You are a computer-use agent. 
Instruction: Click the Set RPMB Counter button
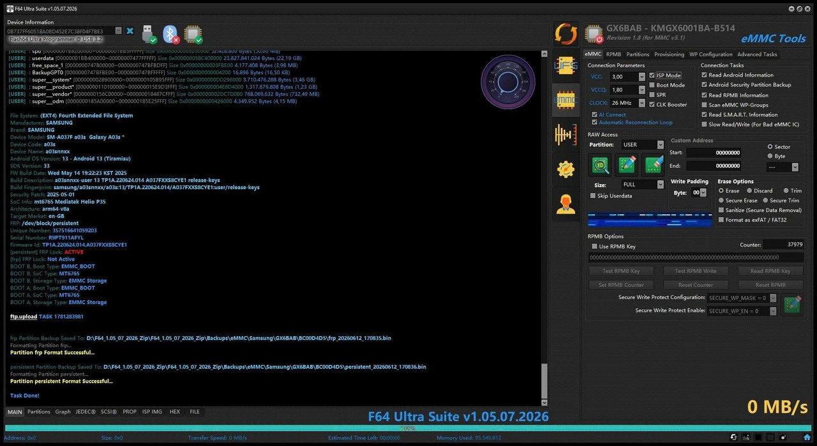pyautogui.click(x=621, y=285)
